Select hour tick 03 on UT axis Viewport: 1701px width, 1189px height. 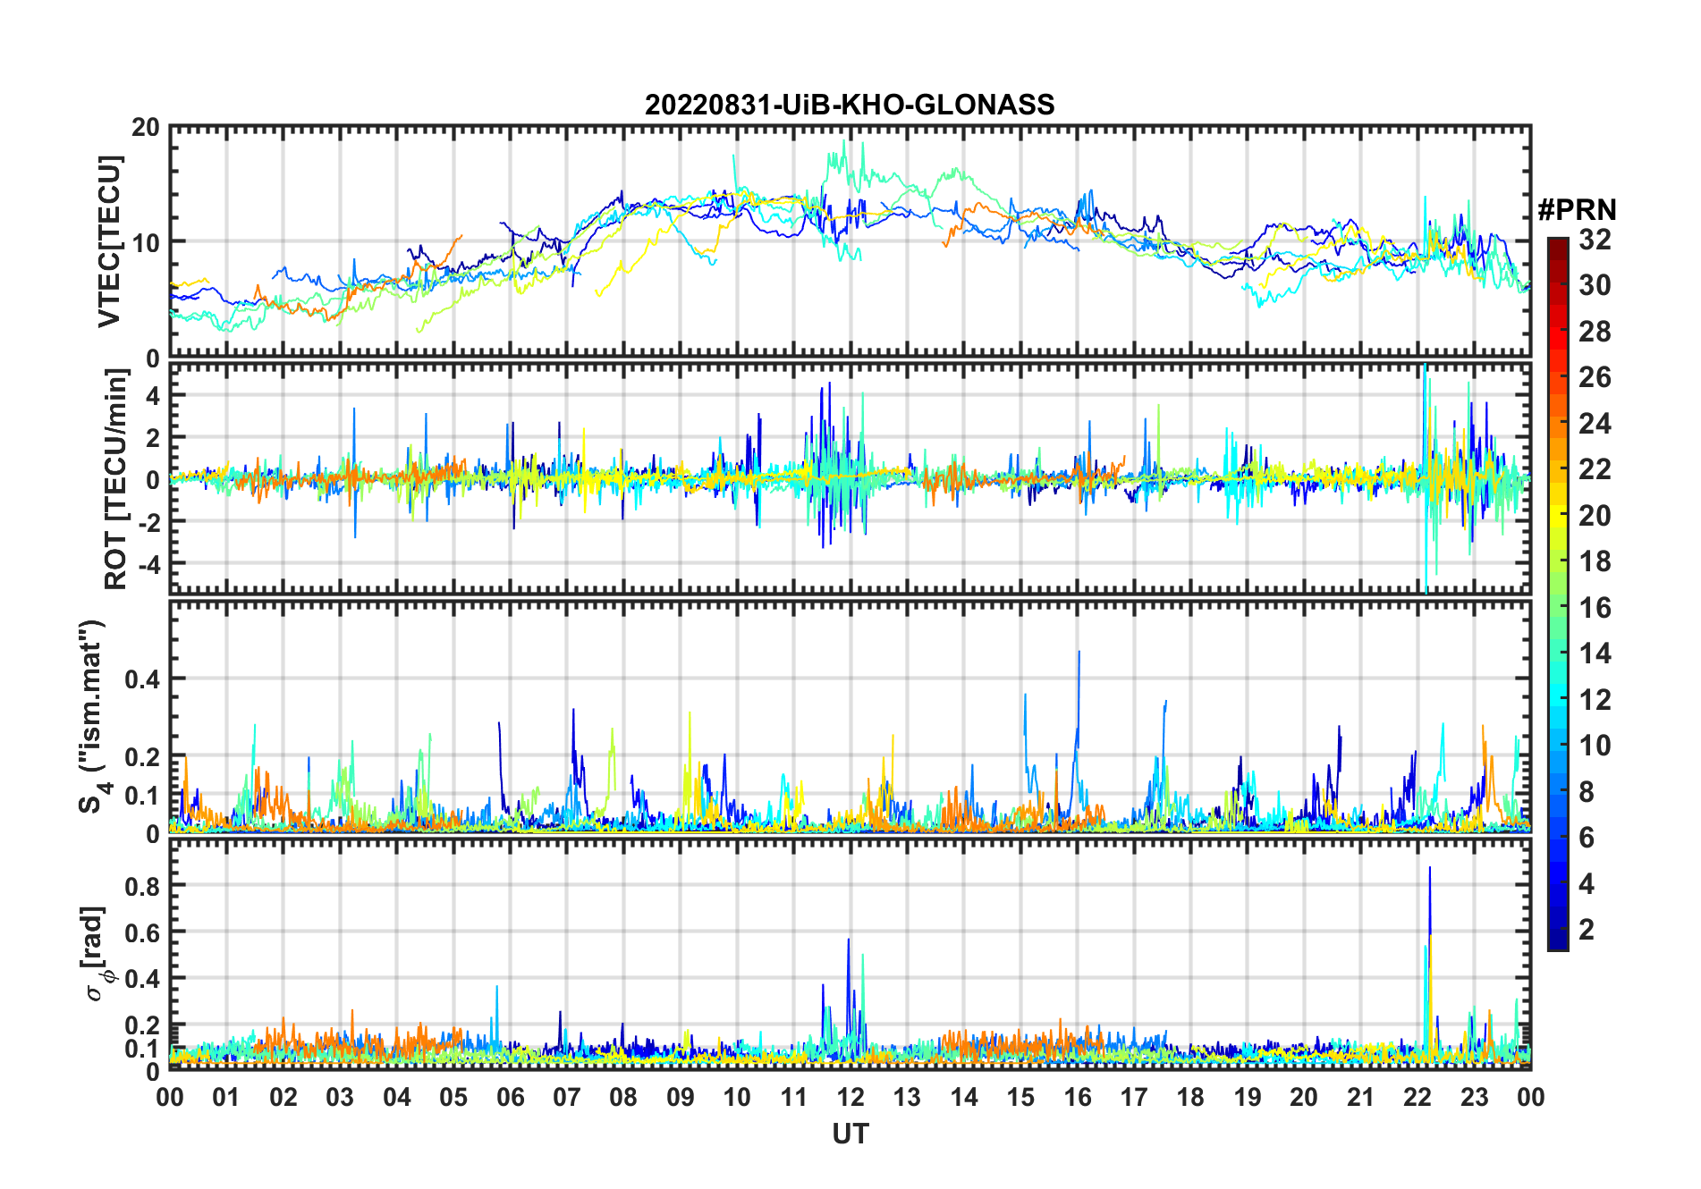340,1097
